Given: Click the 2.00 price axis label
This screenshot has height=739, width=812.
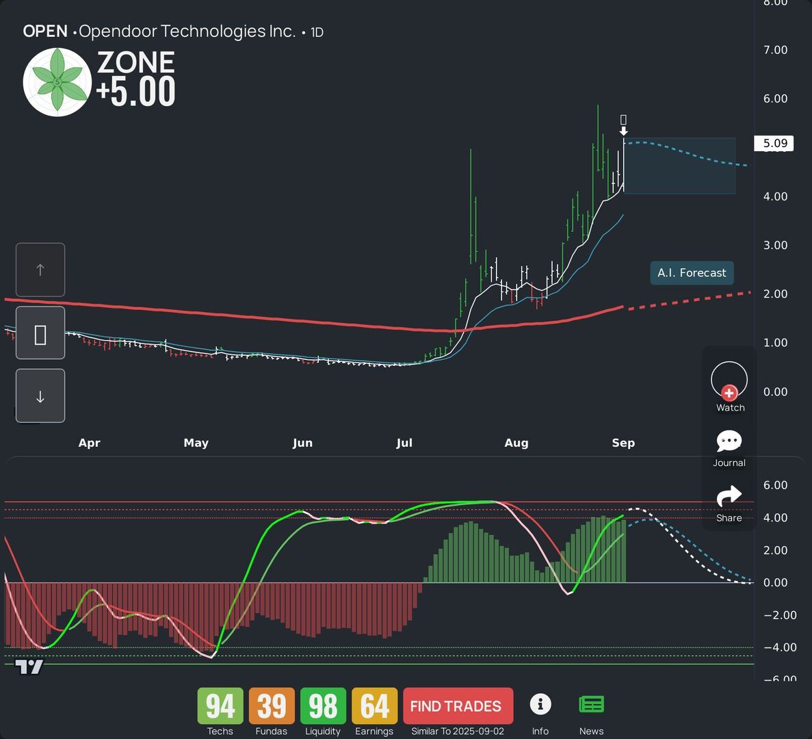Looking at the screenshot, I should (x=774, y=294).
